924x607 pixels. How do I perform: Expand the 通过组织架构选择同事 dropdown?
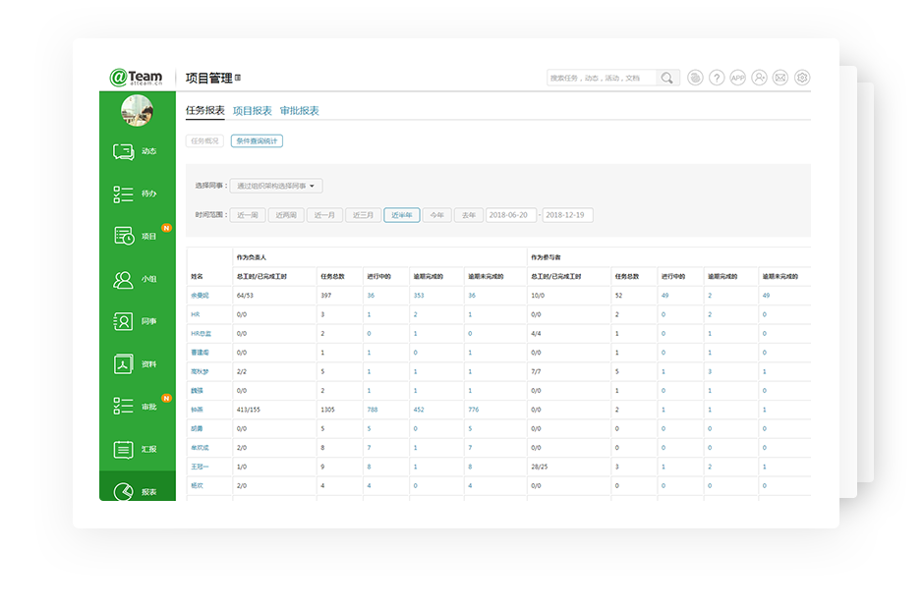[x=276, y=186]
